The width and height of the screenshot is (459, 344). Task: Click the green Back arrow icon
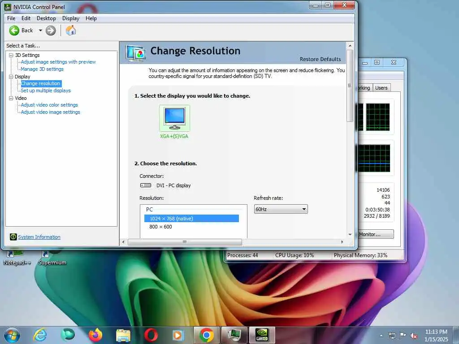[14, 30]
